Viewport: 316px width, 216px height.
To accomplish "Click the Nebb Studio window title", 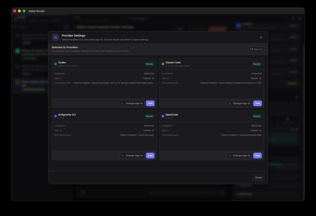I will (36, 11).
